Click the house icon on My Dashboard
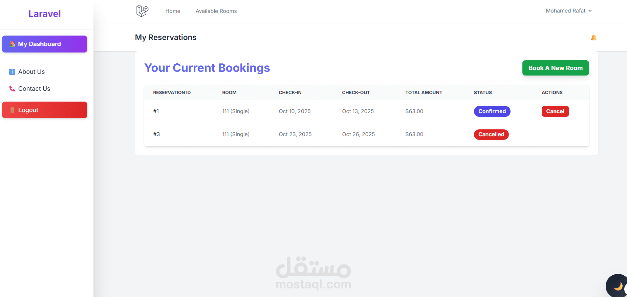The image size is (627, 297). click(x=12, y=44)
